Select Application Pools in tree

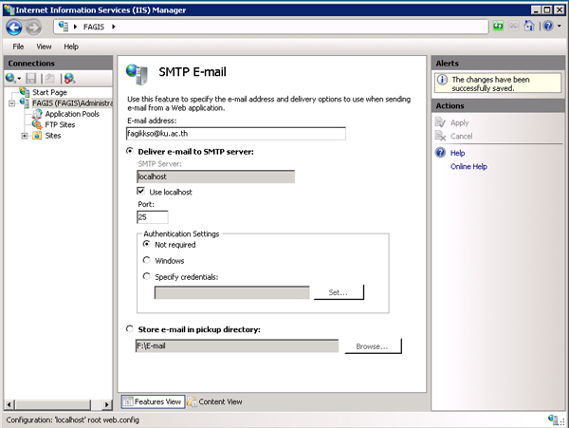[72, 114]
